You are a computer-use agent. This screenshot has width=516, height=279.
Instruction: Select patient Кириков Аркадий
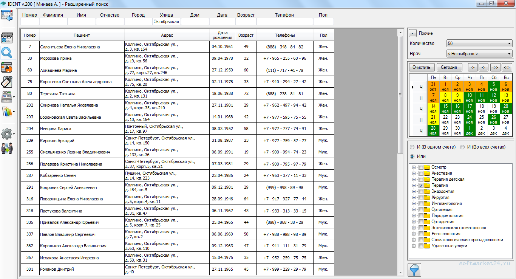[x=57, y=141]
